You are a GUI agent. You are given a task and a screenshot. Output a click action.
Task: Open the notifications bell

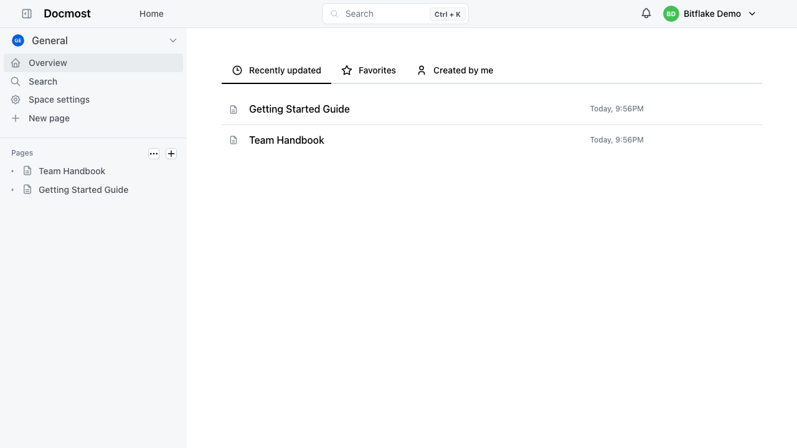[x=646, y=14]
